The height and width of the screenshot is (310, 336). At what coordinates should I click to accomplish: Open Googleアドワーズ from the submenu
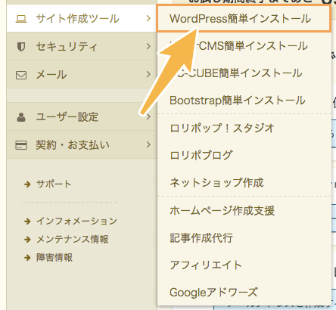(244, 293)
